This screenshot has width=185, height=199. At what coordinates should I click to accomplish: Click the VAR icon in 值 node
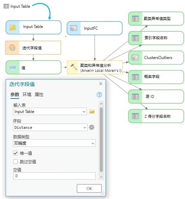[x=12, y=67]
